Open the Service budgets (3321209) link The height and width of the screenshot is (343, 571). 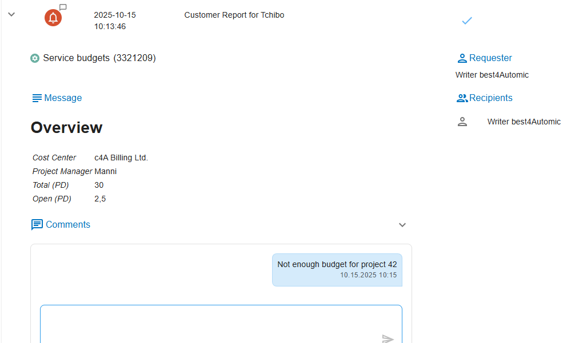[x=99, y=58]
